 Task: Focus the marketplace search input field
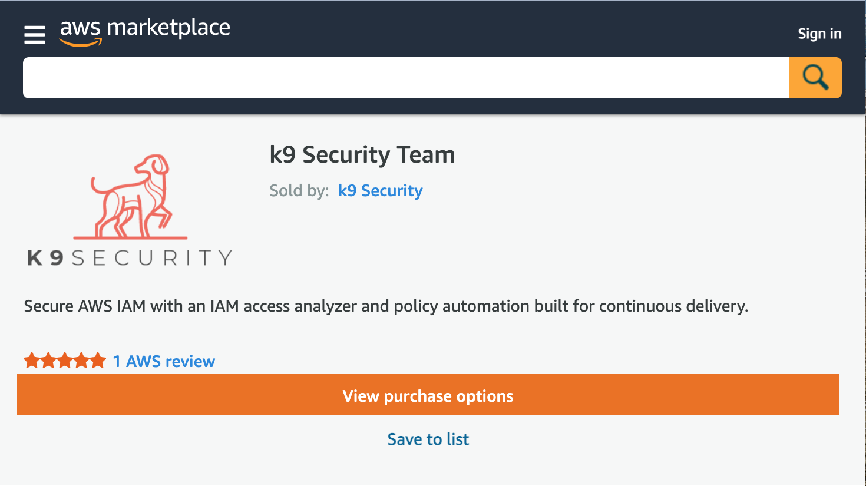[x=406, y=78]
